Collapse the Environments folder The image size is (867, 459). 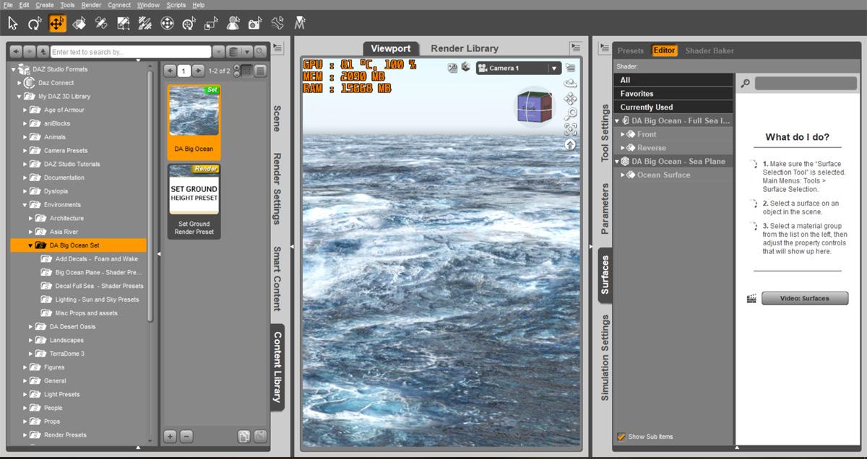point(25,205)
